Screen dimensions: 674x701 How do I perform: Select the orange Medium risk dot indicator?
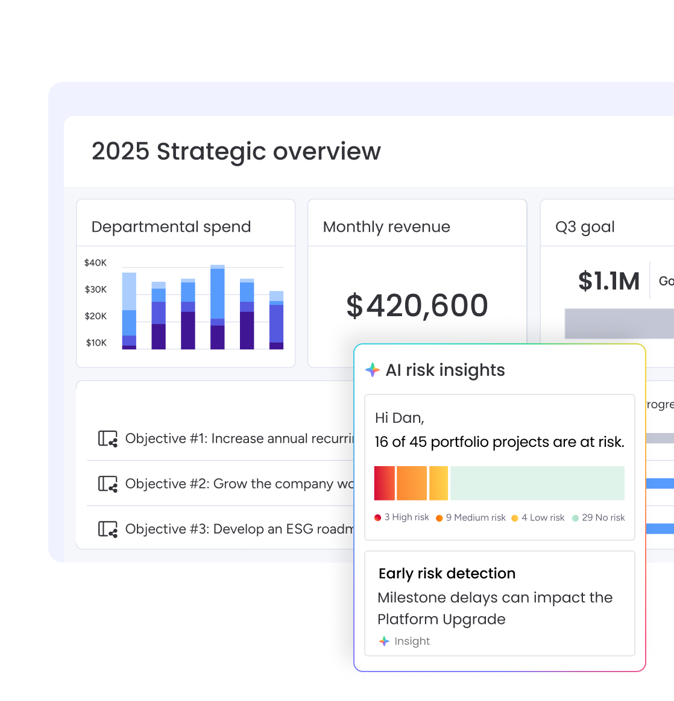(438, 517)
